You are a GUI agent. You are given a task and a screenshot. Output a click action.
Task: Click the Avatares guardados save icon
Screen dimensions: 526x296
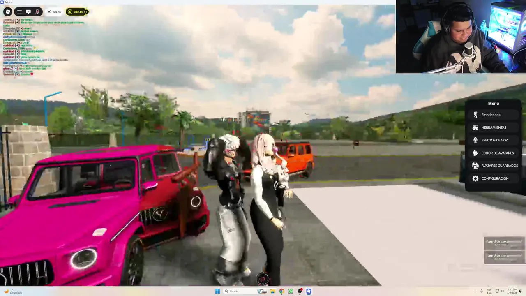[x=475, y=166]
